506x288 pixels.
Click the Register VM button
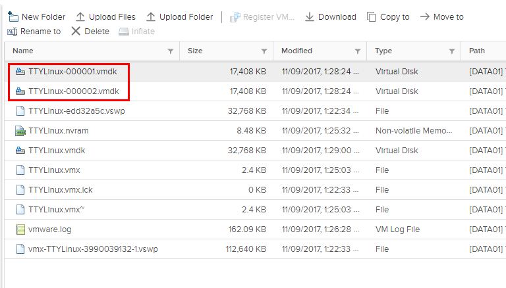coord(262,17)
